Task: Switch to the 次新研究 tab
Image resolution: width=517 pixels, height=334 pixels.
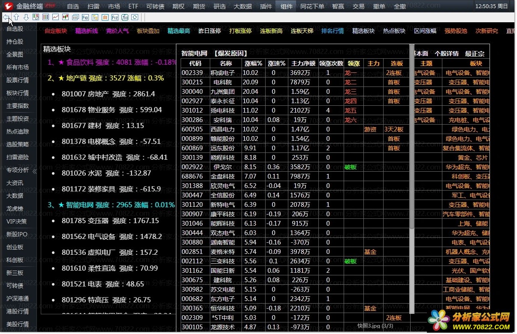Action: (x=487, y=31)
